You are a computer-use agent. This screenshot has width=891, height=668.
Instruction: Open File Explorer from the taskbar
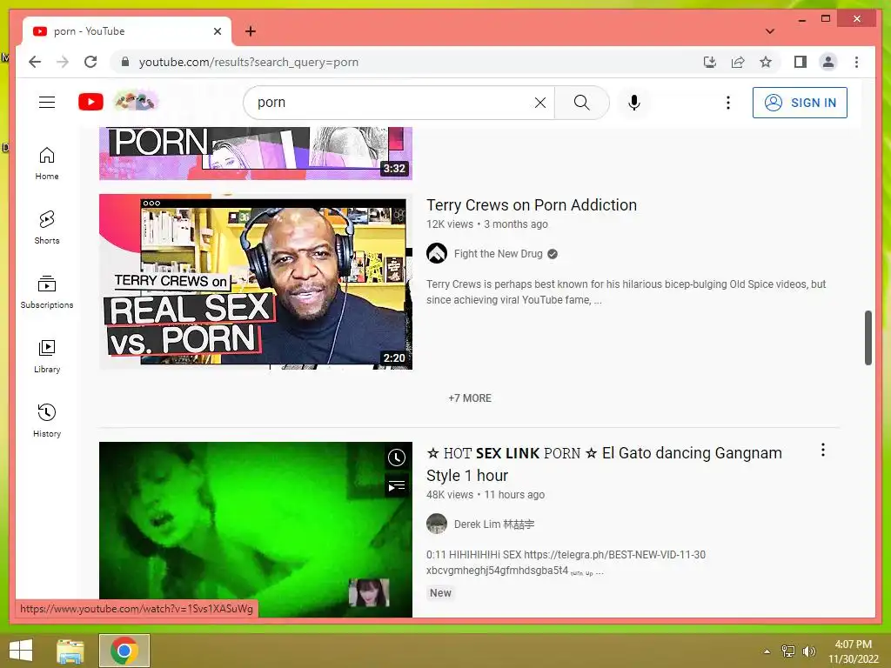tap(70, 651)
